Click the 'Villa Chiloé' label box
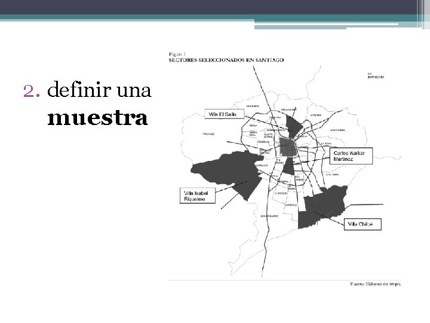430x323 pixels. (363, 224)
